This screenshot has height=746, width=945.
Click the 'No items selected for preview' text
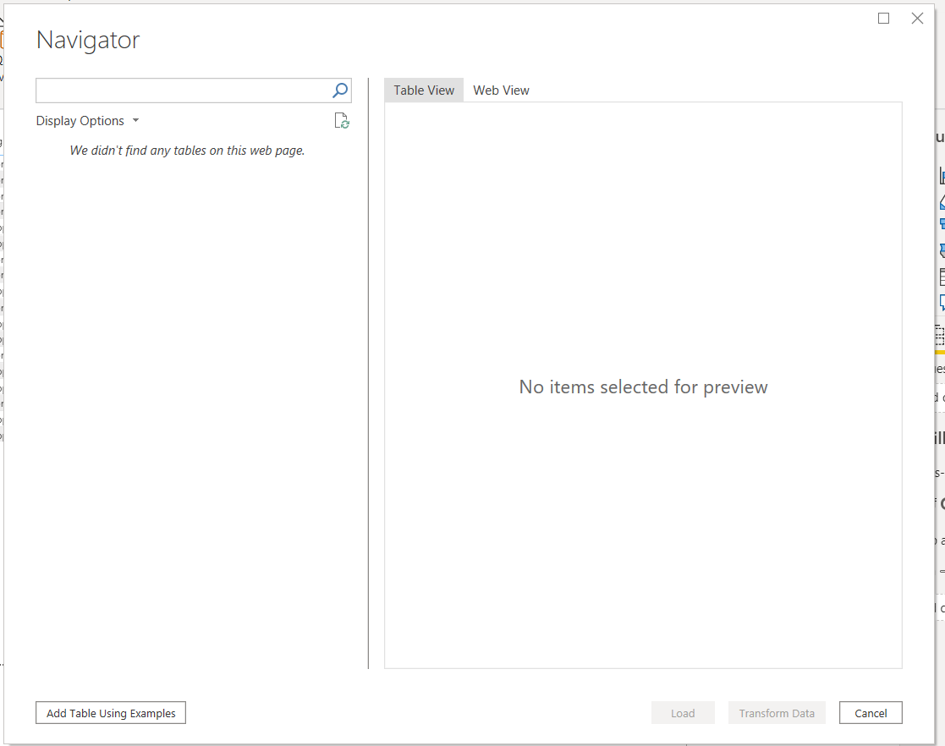[644, 387]
